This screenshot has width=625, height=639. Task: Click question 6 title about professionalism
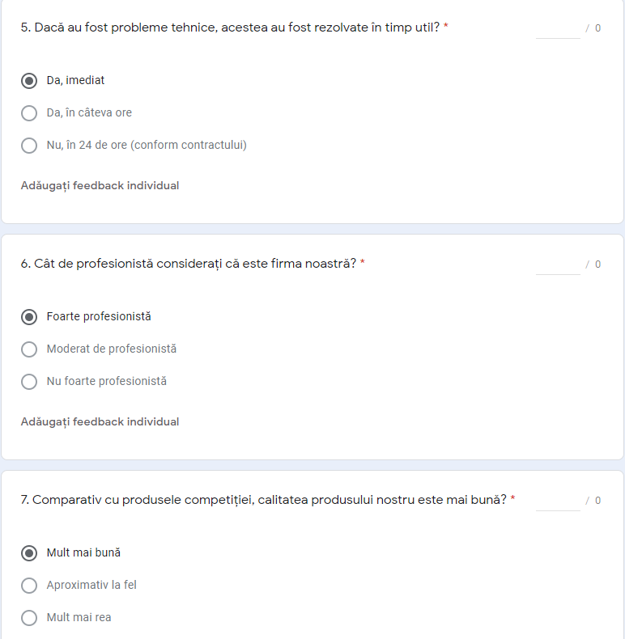[188, 264]
